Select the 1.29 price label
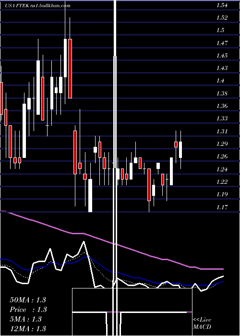 [222, 144]
